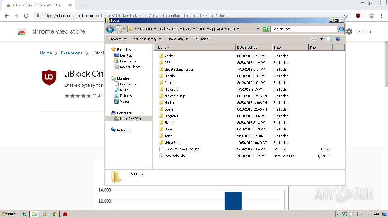Open the address bar previous locations dropdown
The image size is (388, 218).
pyautogui.click(x=258, y=29)
